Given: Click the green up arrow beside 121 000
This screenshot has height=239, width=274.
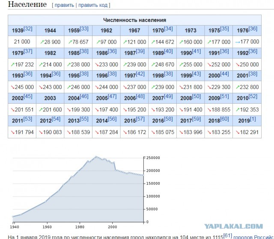Looking at the screenshot, I should (125, 42).
